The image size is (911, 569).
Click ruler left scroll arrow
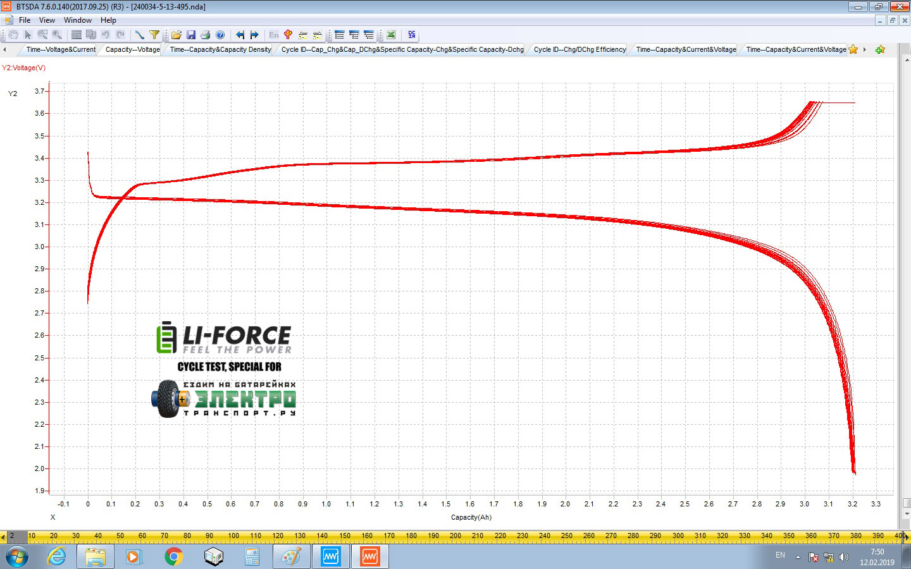[3, 537]
